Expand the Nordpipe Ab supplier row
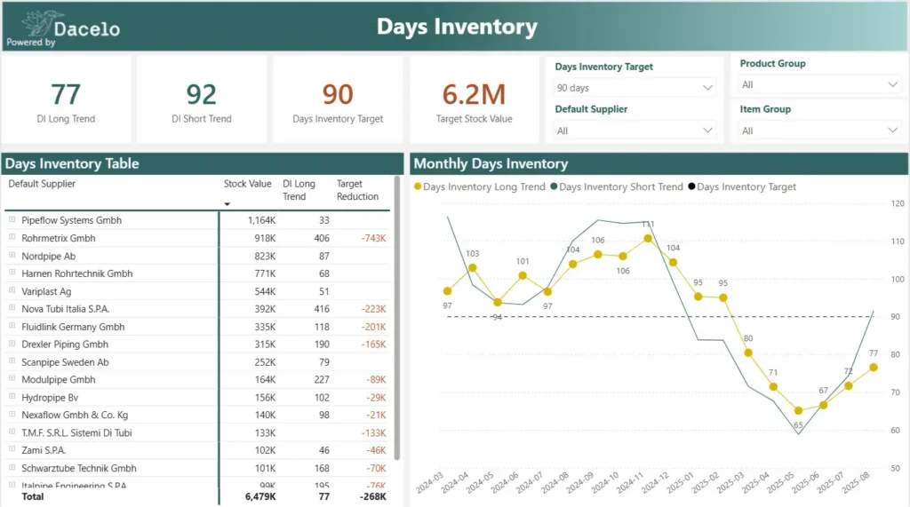910x507 pixels. point(12,256)
